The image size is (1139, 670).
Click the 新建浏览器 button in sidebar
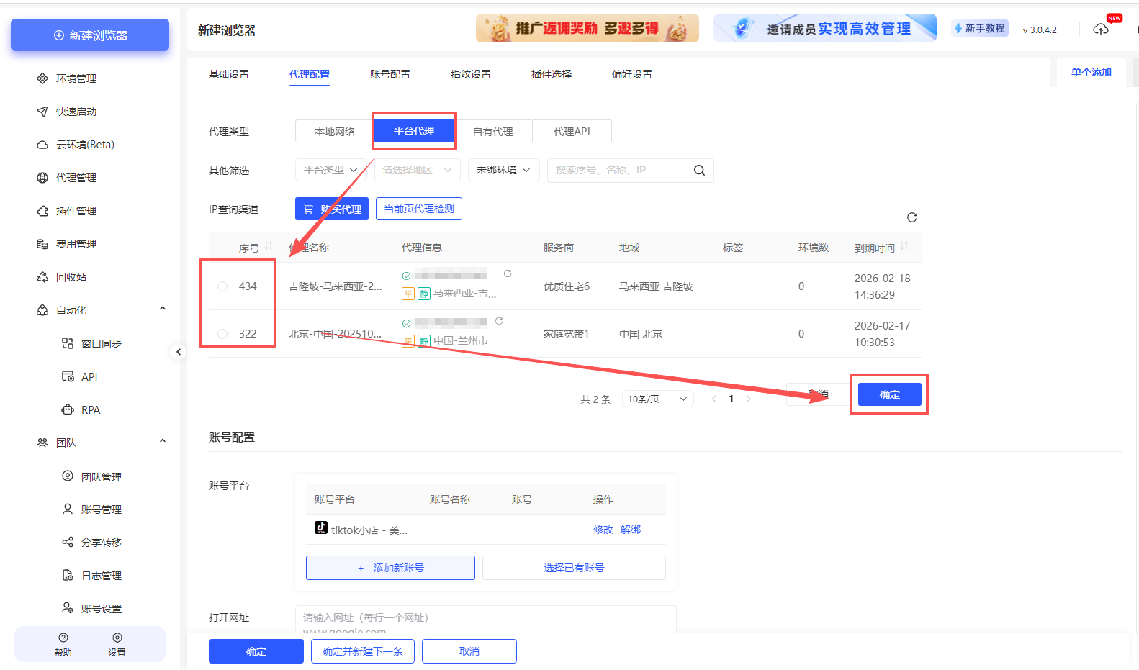90,35
